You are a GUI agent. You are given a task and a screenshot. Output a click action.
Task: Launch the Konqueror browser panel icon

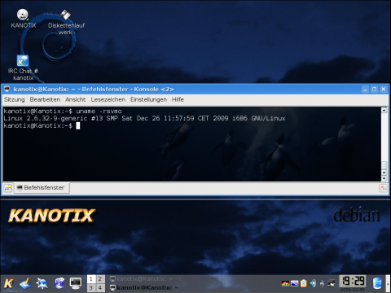pyautogui.click(x=42, y=283)
